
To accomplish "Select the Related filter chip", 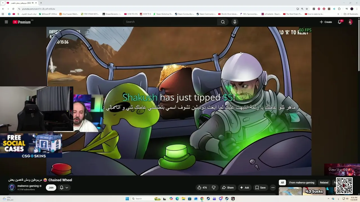I will (324, 183).
